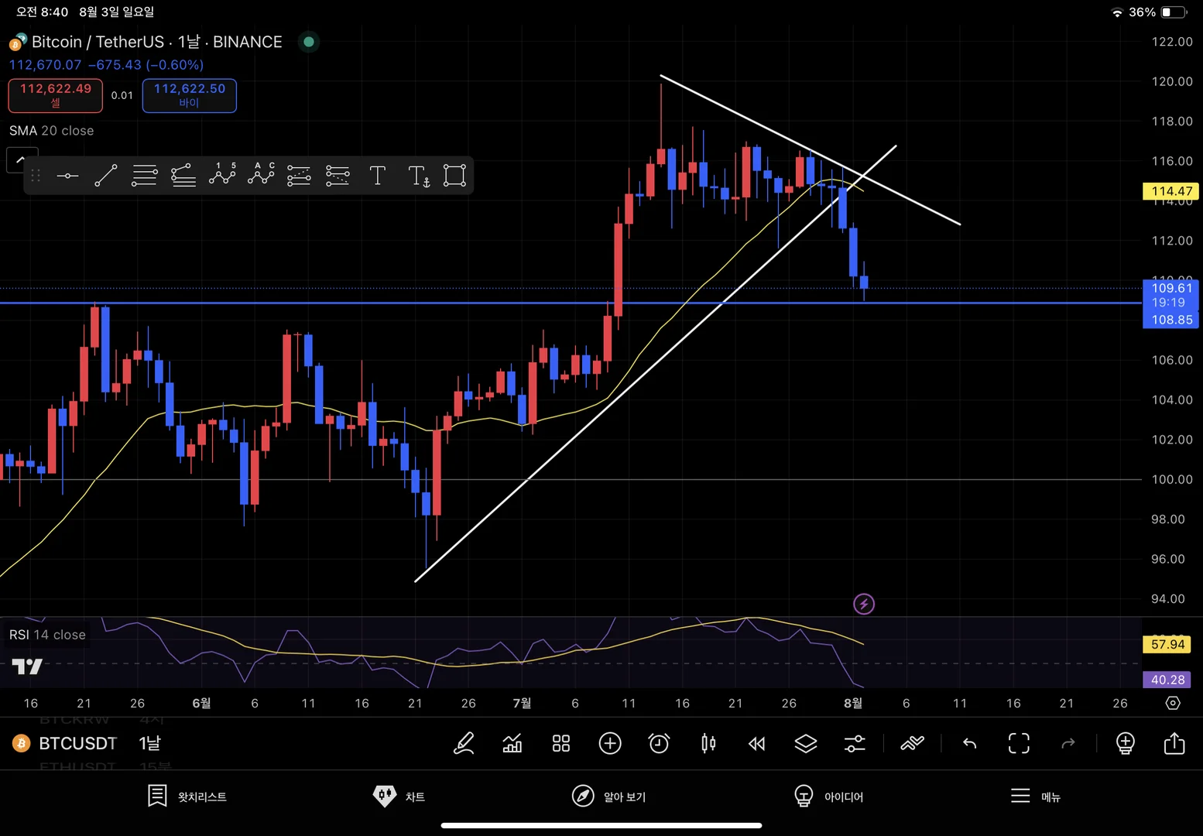This screenshot has width=1203, height=836.
Task: Tap the blue 바이 buy button
Action: [190, 96]
